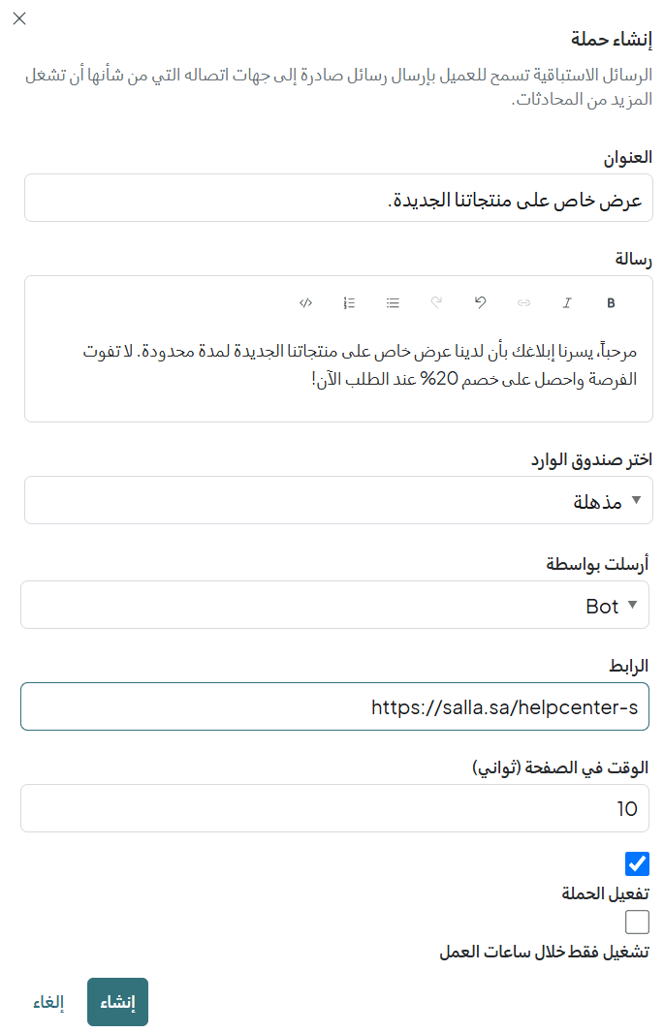Screen dimensions: 664x1033
Task: Click the time on page seconds field
Action: 334,808
